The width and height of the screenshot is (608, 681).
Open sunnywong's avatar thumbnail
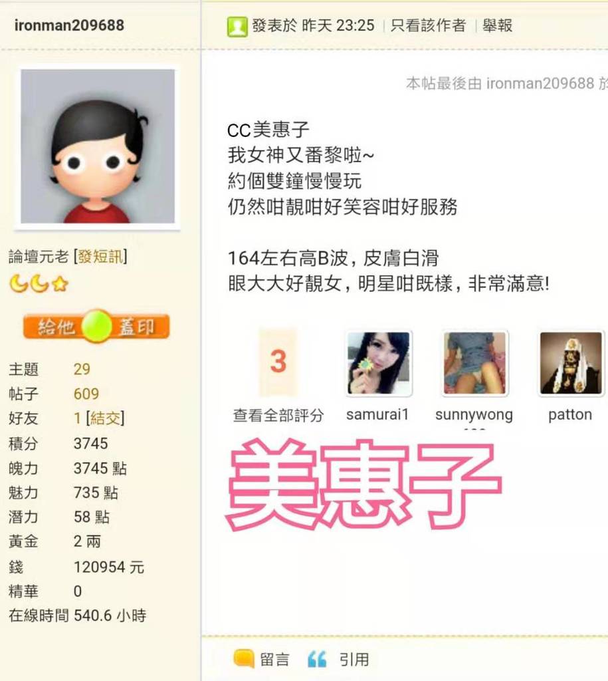(x=474, y=363)
